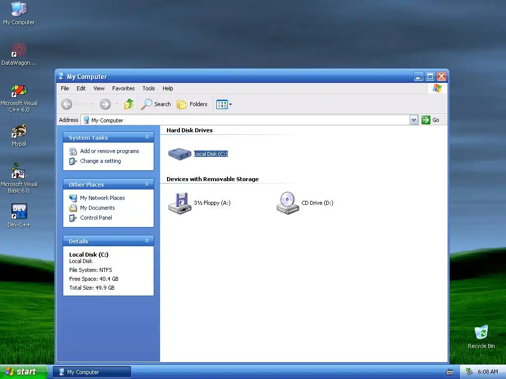Click the Go button
This screenshot has height=379, width=506.
430,120
